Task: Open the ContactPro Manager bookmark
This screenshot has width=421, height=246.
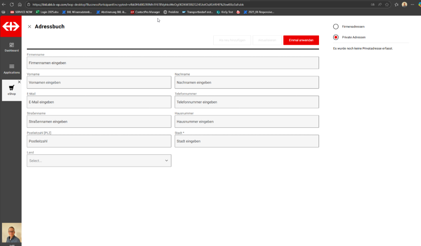Action: pos(145,12)
